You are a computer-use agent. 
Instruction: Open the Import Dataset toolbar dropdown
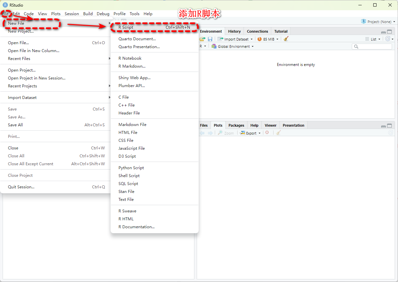(x=235, y=39)
